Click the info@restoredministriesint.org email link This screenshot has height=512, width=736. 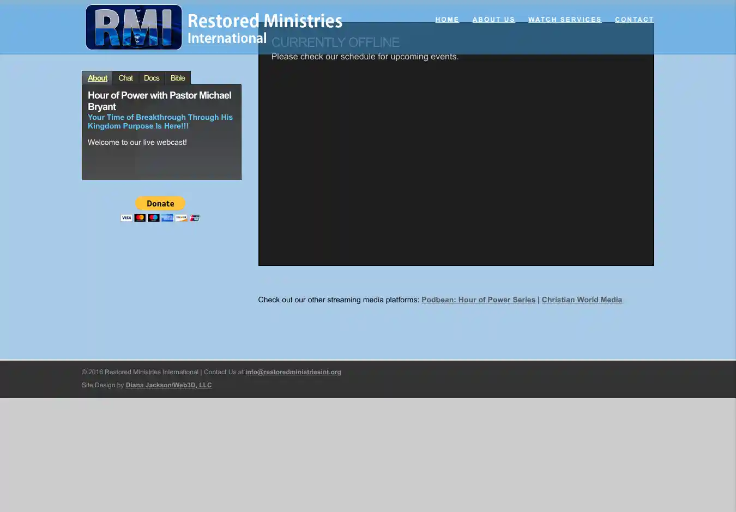(x=293, y=372)
